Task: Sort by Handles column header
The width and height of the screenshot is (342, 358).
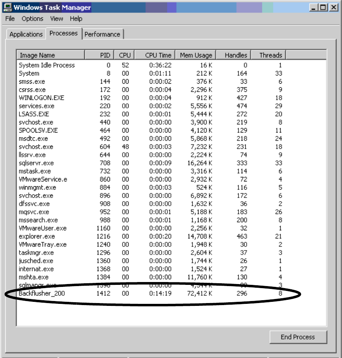Action: click(233, 55)
